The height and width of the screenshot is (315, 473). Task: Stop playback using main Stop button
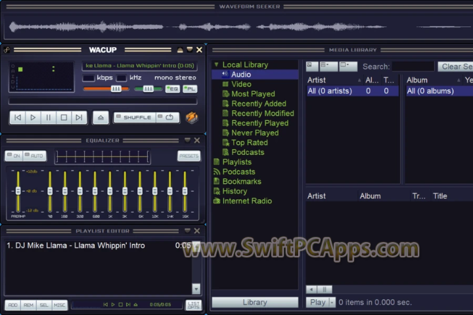(64, 117)
